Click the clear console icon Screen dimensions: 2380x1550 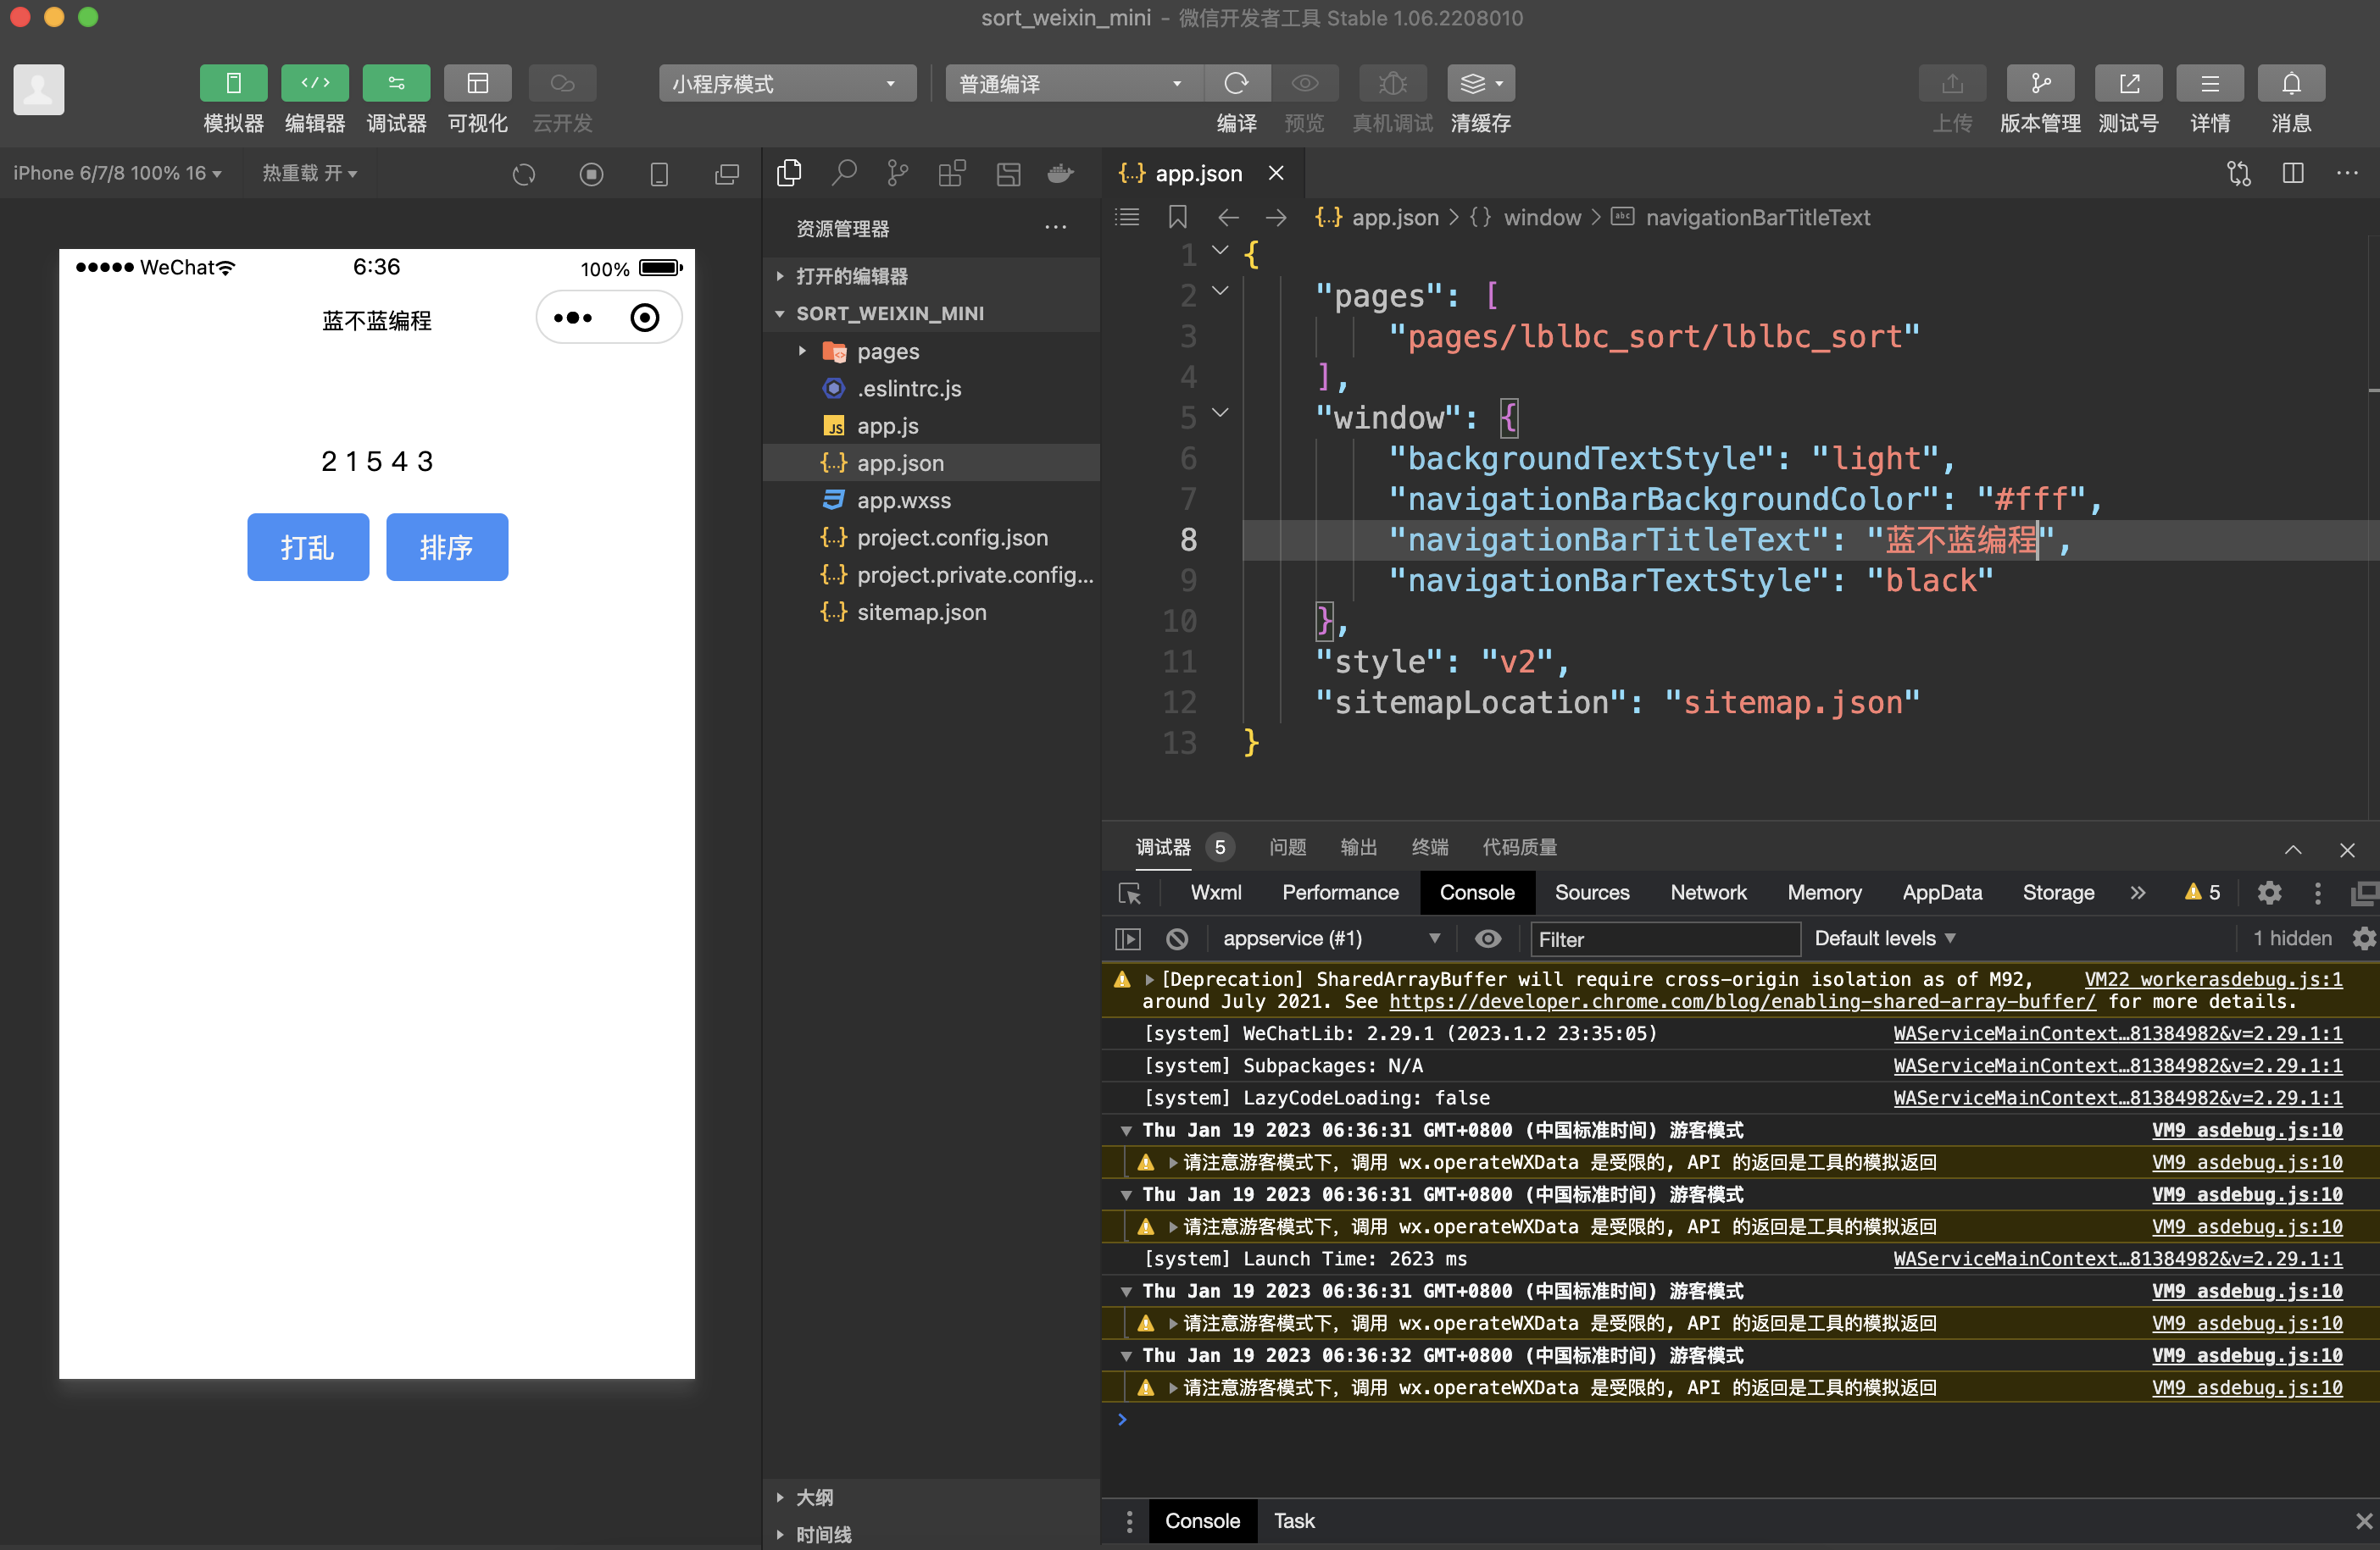pyautogui.click(x=1177, y=938)
